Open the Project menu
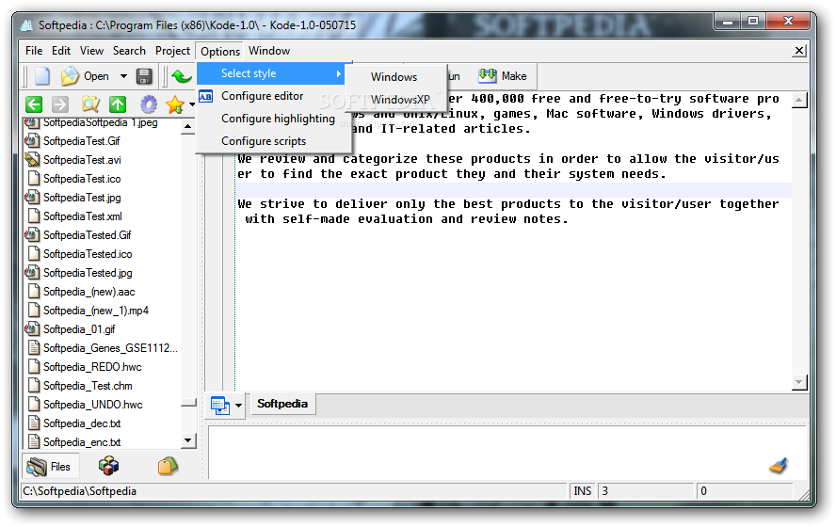 (172, 51)
